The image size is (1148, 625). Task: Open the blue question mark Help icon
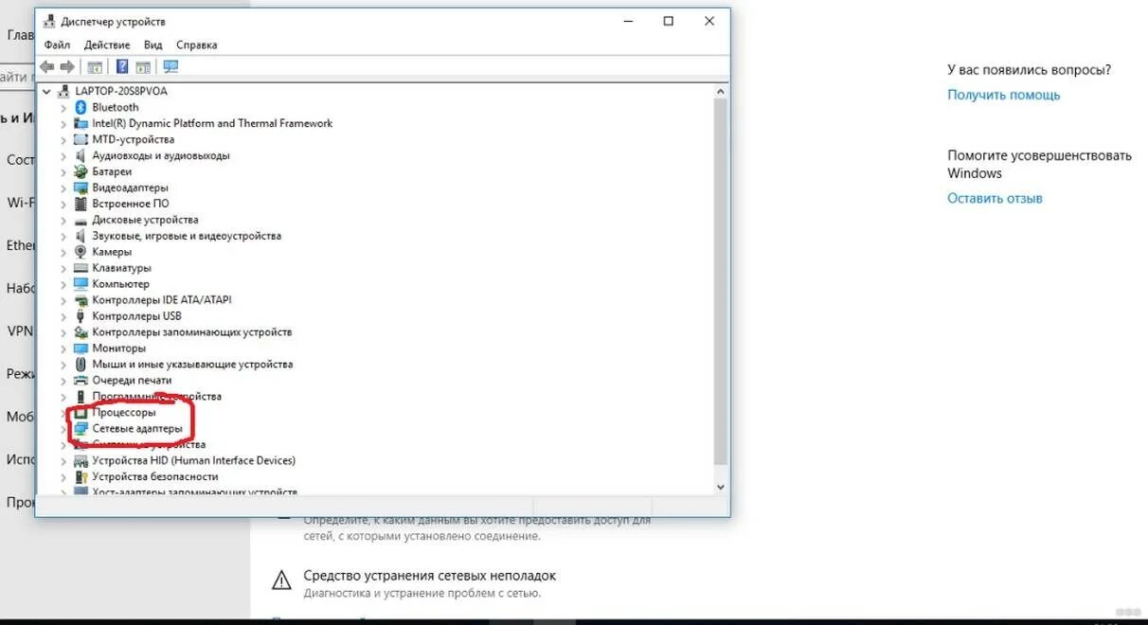pyautogui.click(x=121, y=66)
